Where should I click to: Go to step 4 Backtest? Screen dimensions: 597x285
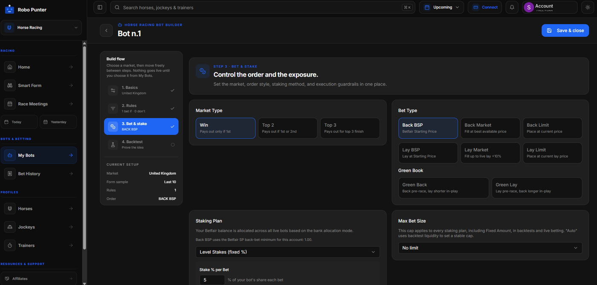[141, 145]
